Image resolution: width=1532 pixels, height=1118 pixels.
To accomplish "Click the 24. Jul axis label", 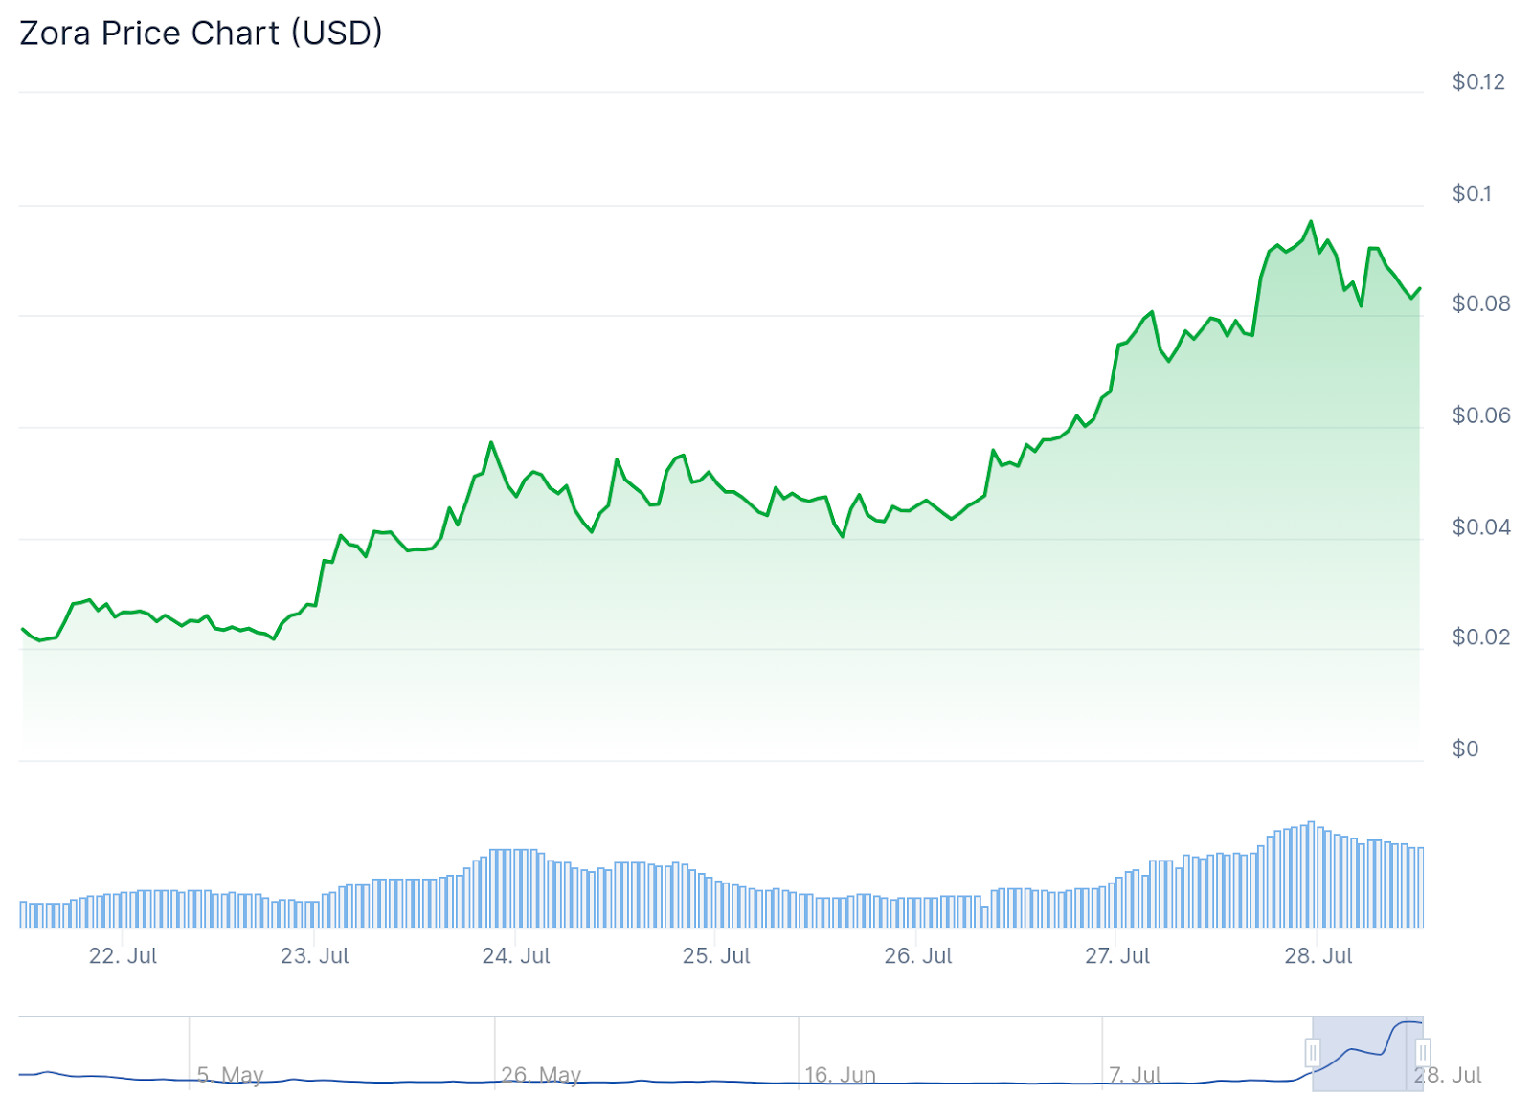I will tap(516, 955).
